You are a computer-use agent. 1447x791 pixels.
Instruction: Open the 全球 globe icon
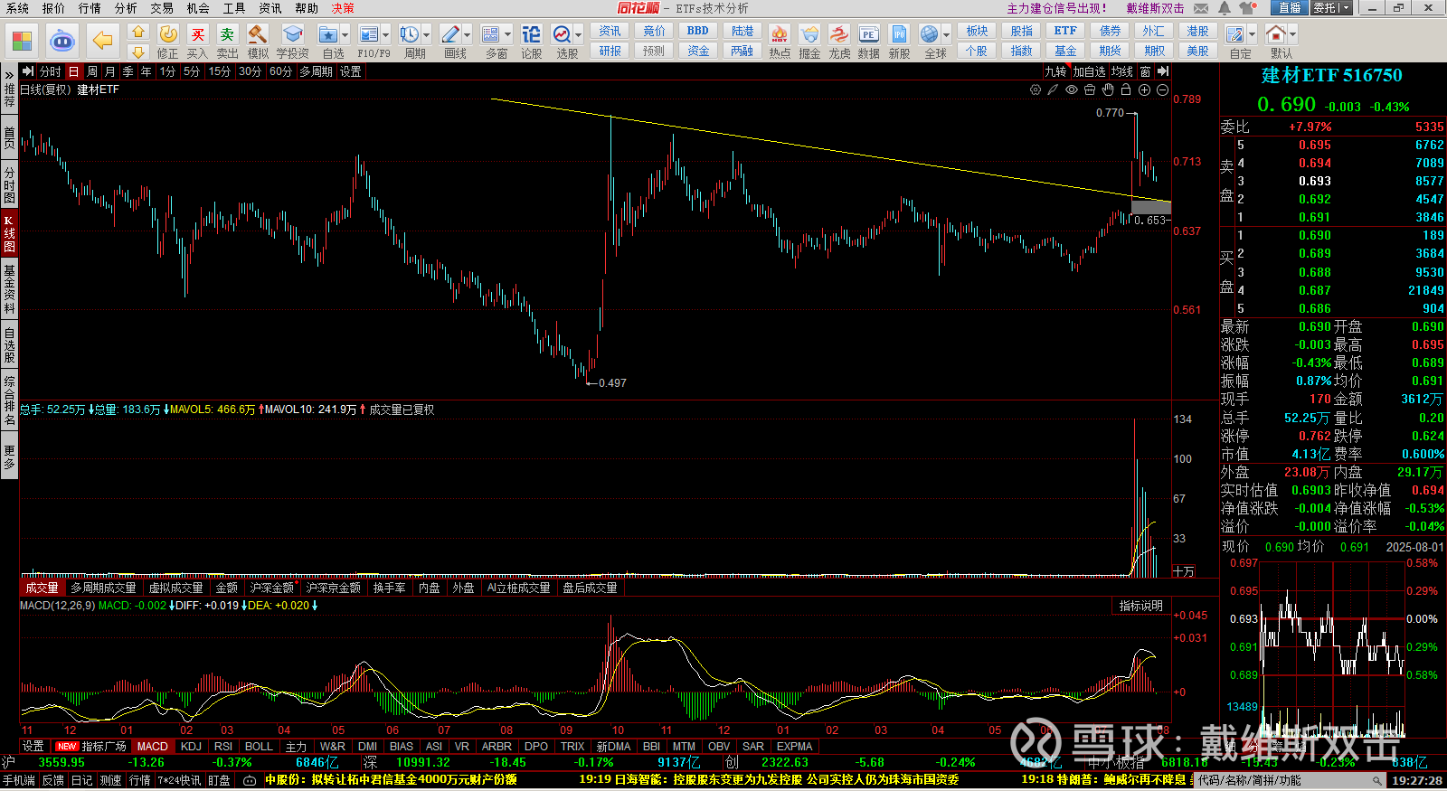[930, 34]
